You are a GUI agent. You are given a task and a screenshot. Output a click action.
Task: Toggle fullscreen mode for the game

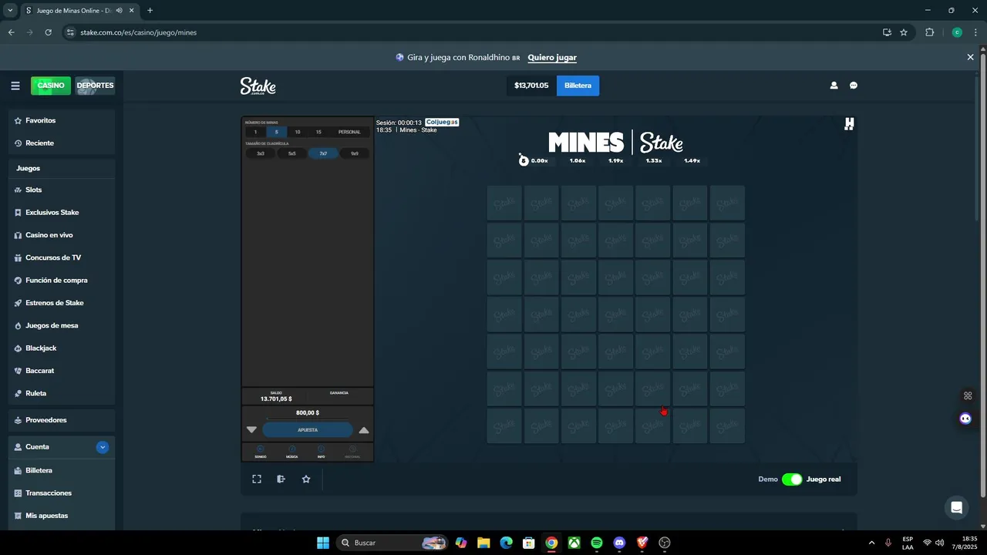click(257, 479)
